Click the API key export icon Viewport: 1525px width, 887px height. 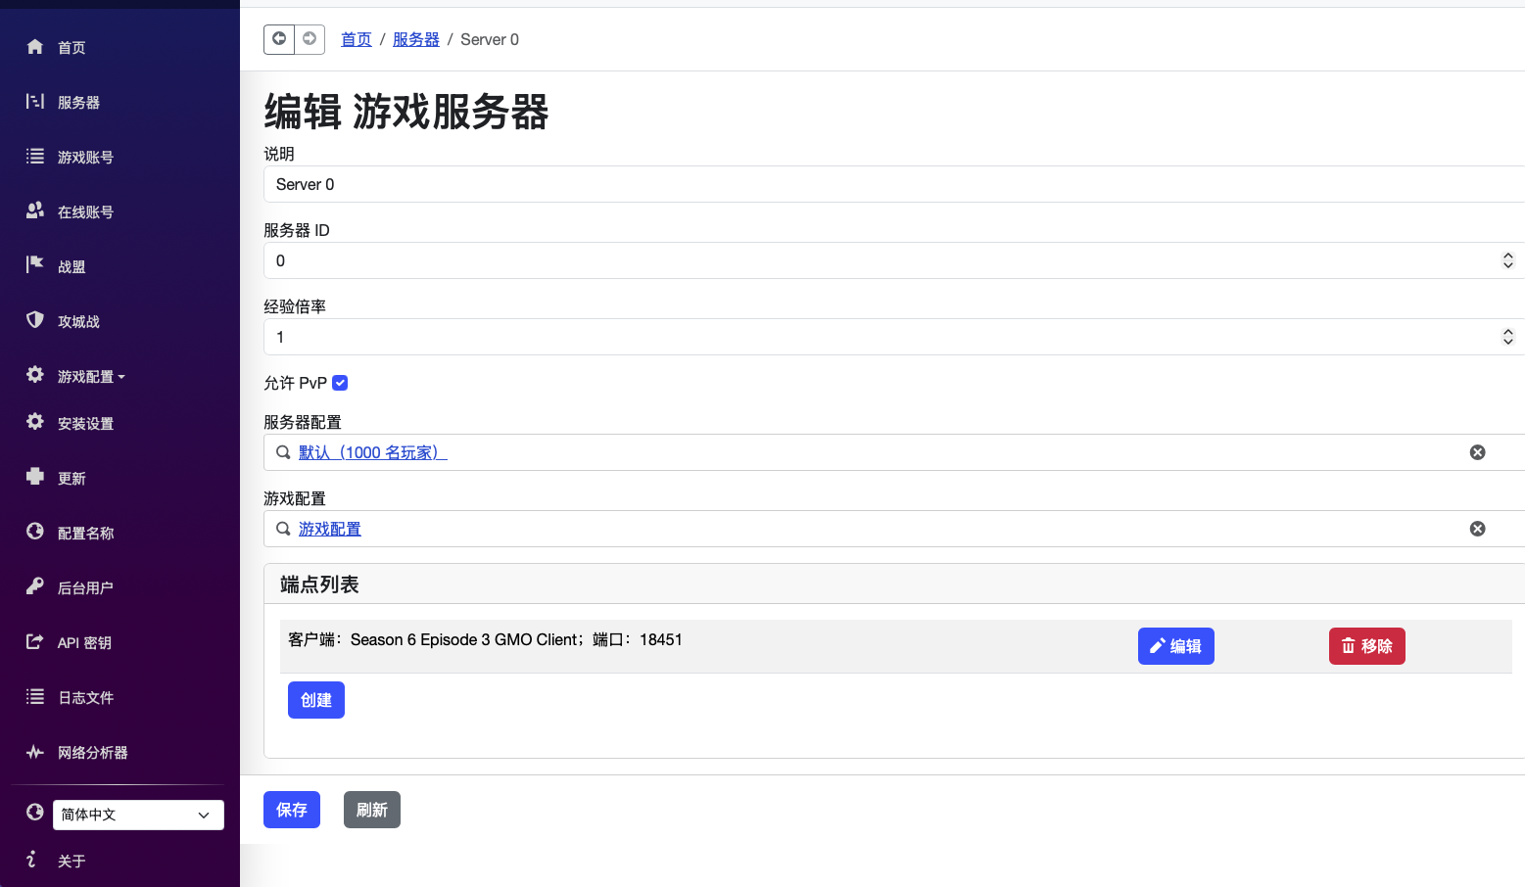pos(35,642)
